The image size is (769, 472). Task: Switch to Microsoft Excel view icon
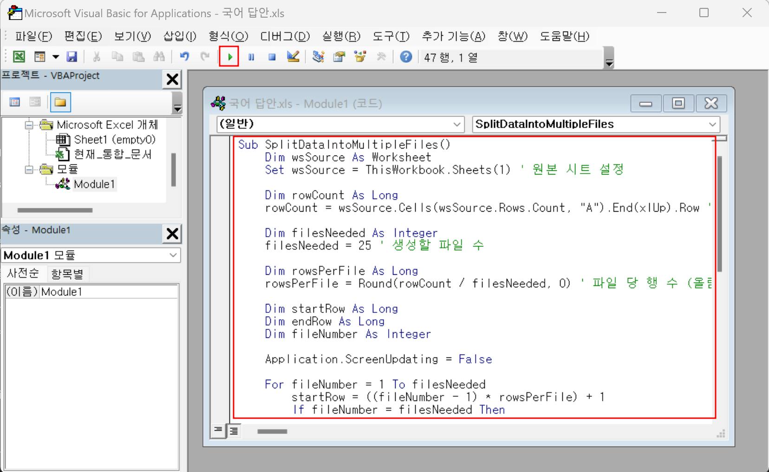click(x=19, y=57)
